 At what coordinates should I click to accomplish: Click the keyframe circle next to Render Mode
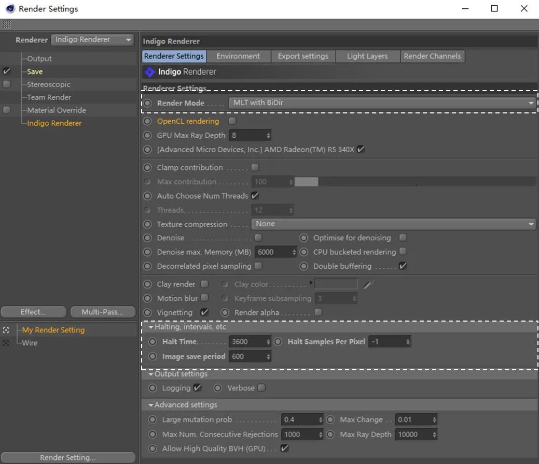point(148,103)
